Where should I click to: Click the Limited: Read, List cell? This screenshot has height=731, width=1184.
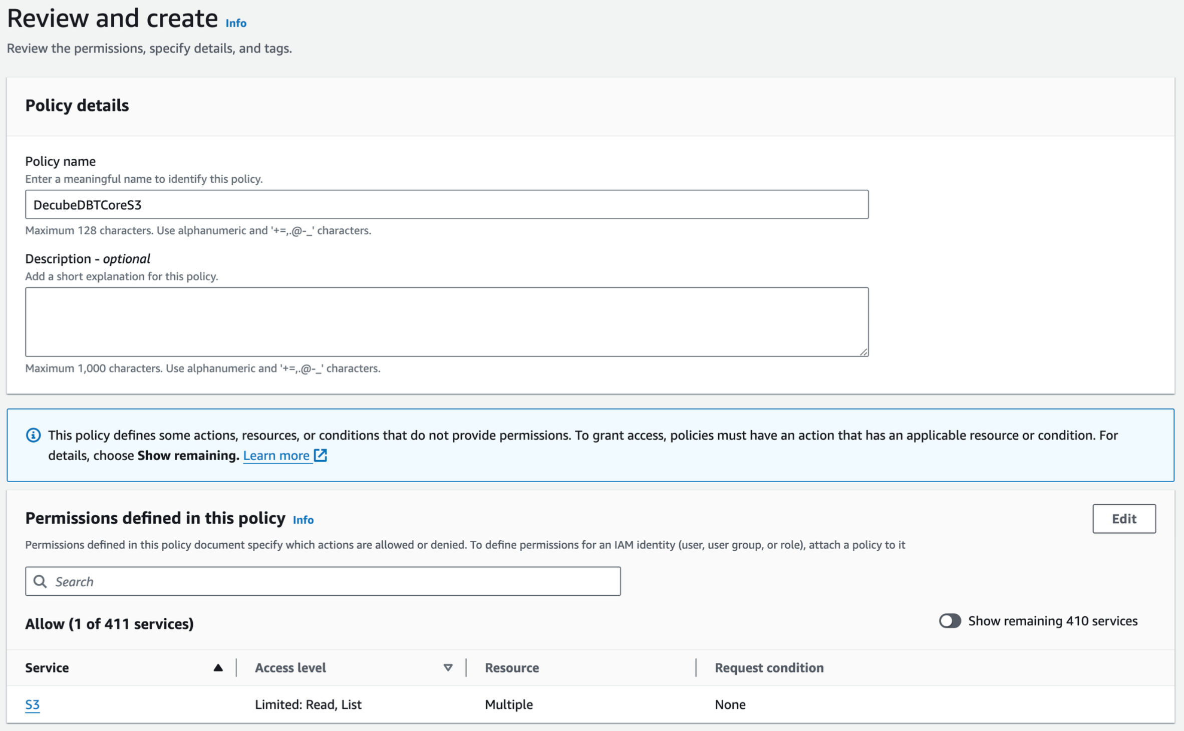pos(308,704)
